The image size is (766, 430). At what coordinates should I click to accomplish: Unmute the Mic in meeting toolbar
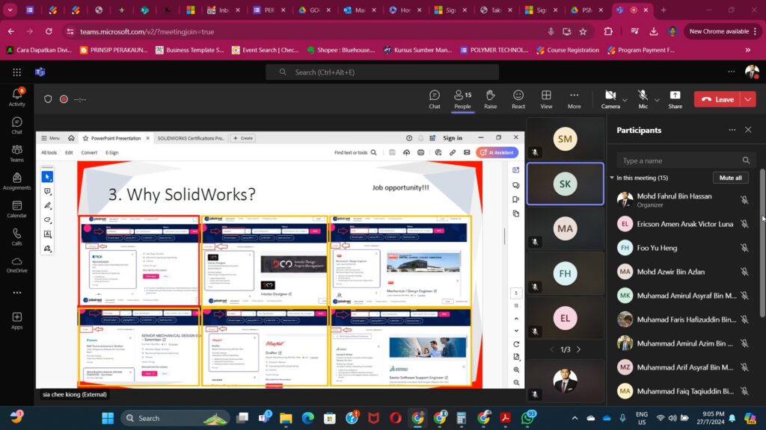[643, 99]
